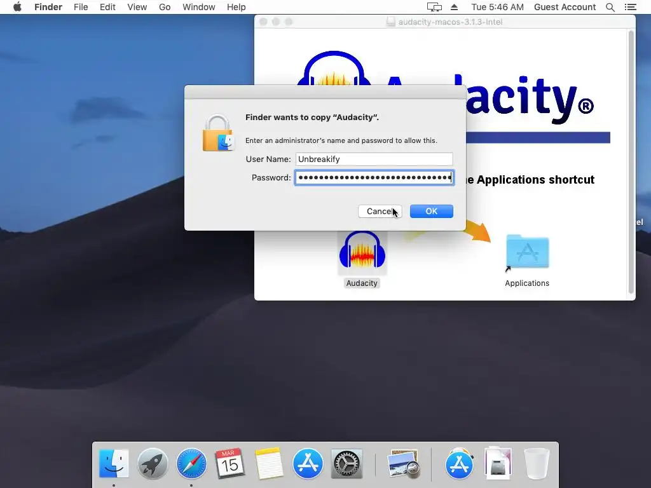The width and height of the screenshot is (651, 488).
Task: Click the User Name field
Action: [374, 159]
